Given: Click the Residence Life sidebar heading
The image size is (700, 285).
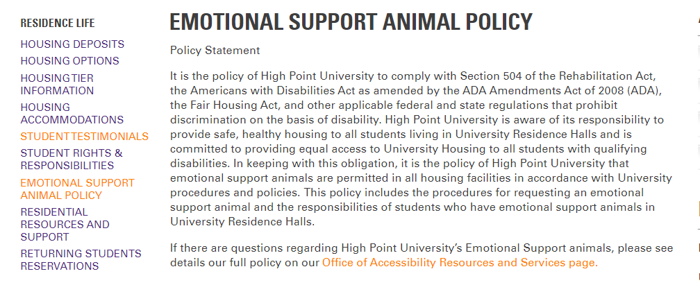Looking at the screenshot, I should click(x=58, y=24).
